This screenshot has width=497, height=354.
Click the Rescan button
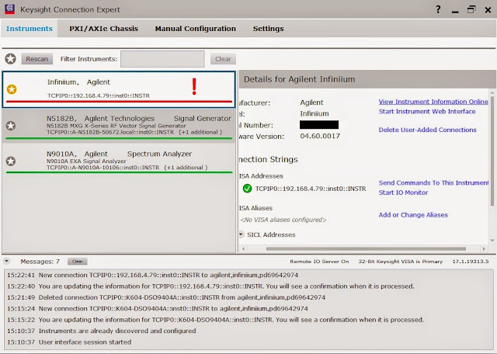pyautogui.click(x=37, y=59)
